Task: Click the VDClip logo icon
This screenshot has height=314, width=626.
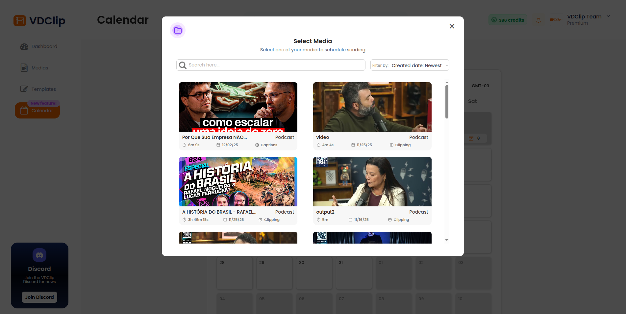Action: tap(19, 20)
